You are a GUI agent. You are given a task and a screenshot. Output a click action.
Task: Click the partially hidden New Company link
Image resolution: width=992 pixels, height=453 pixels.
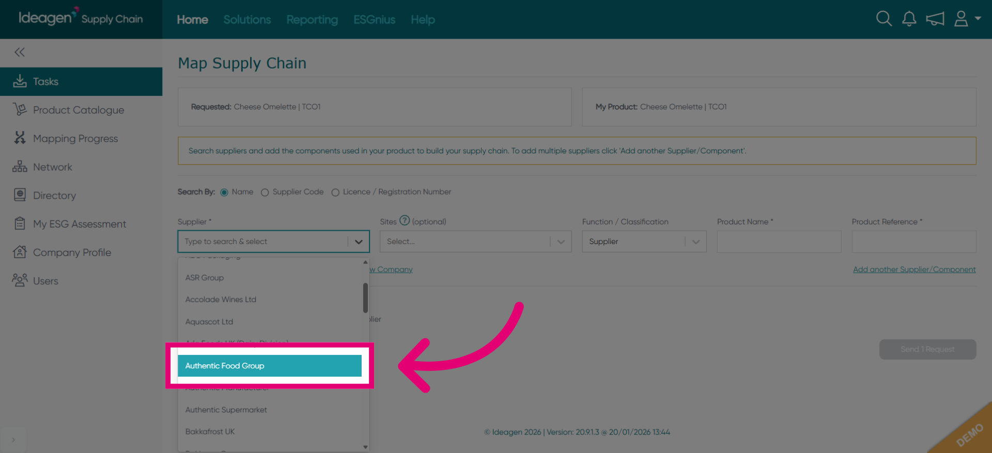(391, 269)
